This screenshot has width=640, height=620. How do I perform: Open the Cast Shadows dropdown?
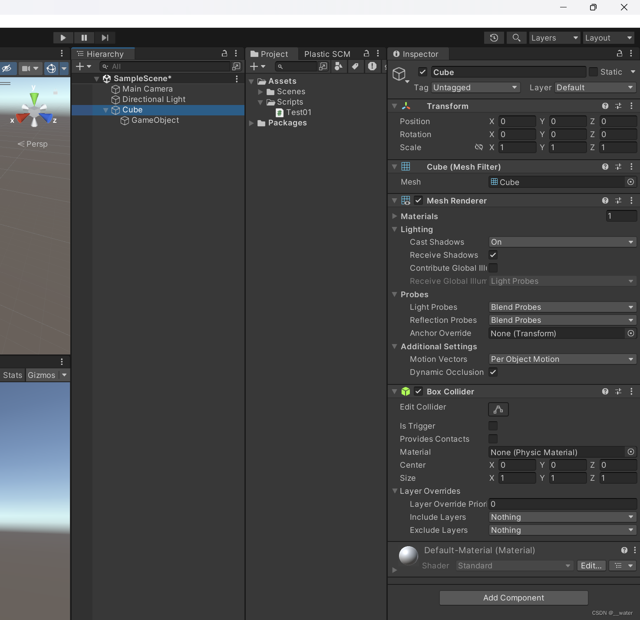(x=562, y=242)
